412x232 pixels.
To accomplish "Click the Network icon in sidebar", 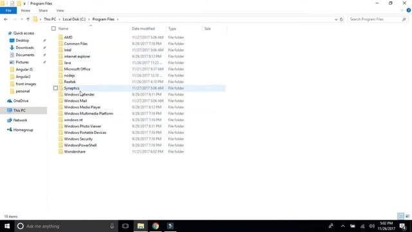I will coord(10,120).
